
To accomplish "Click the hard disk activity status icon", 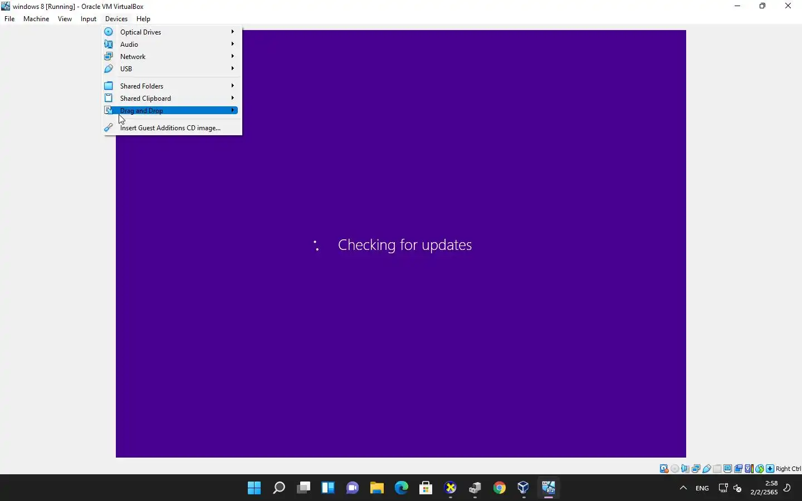I will (x=664, y=469).
